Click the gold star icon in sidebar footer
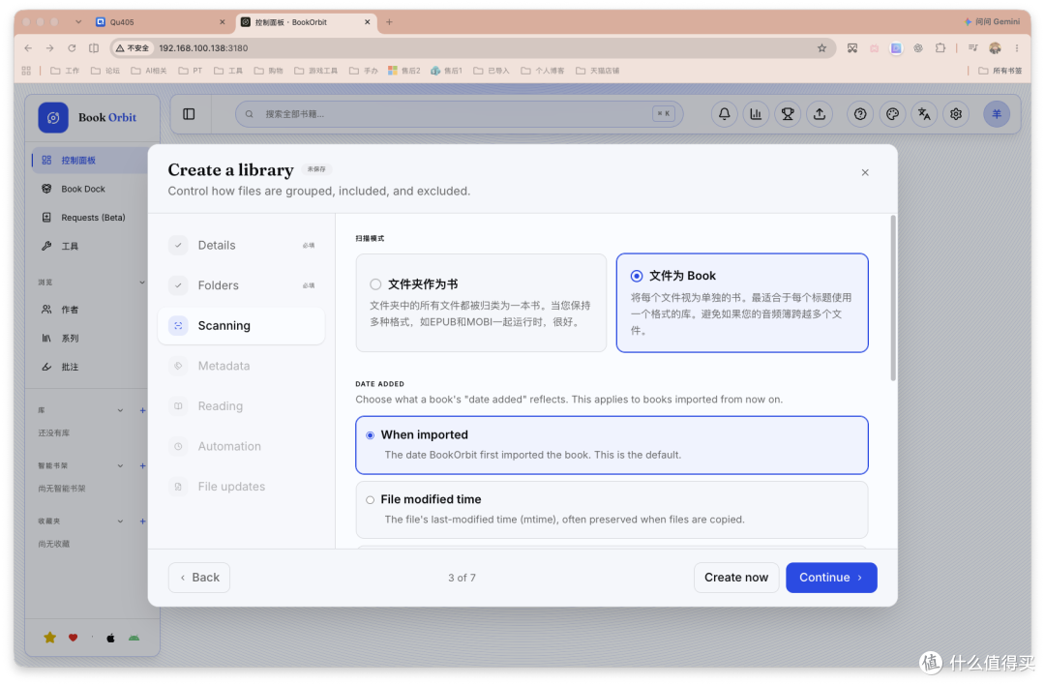This screenshot has width=1045, height=685. tap(50, 638)
